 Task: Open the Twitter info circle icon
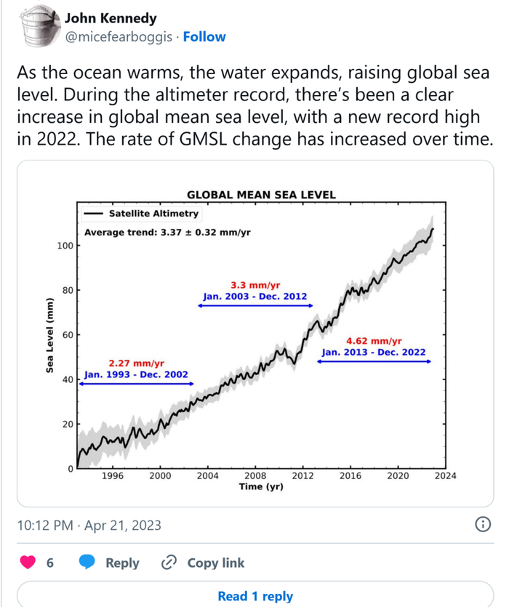click(481, 525)
